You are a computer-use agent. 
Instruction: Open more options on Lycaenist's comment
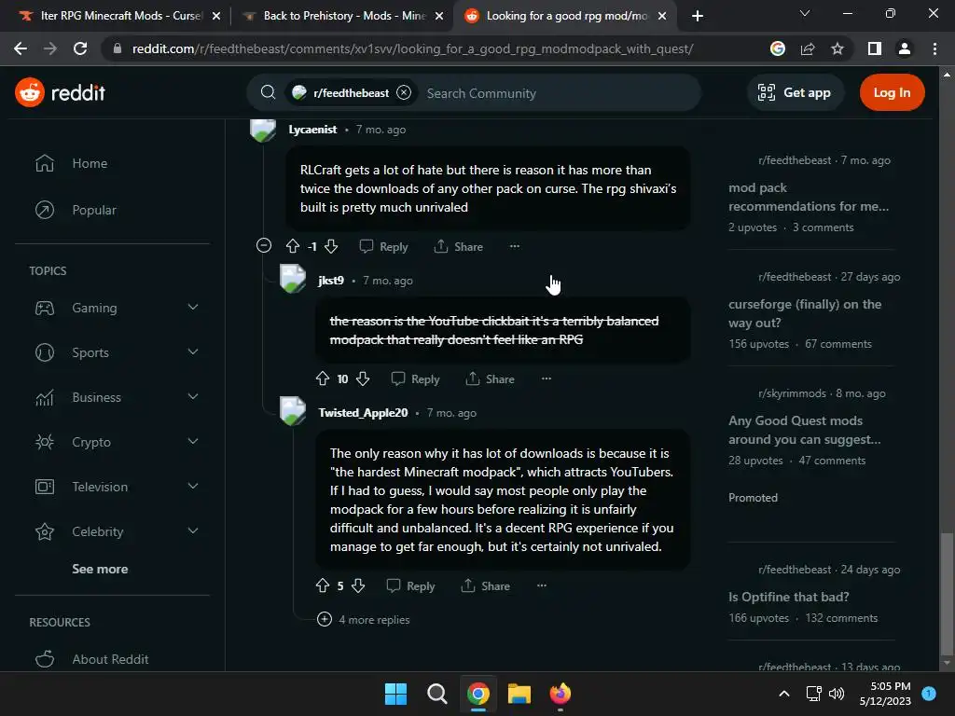[x=515, y=246]
